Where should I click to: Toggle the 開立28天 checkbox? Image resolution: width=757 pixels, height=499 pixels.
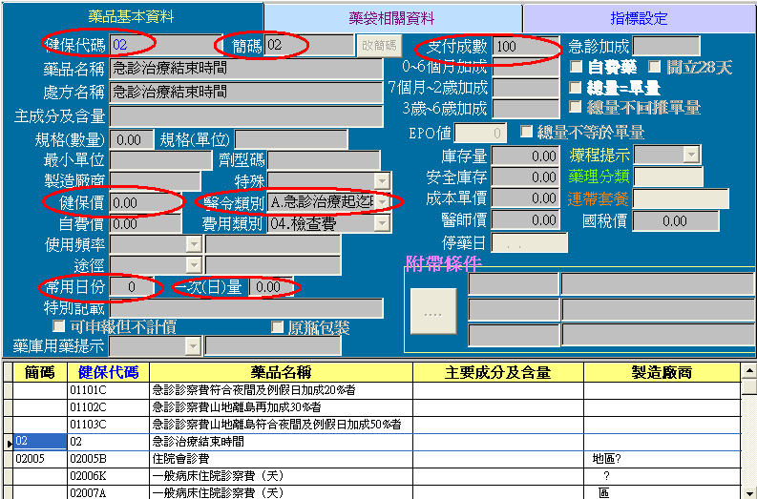pyautogui.click(x=655, y=68)
